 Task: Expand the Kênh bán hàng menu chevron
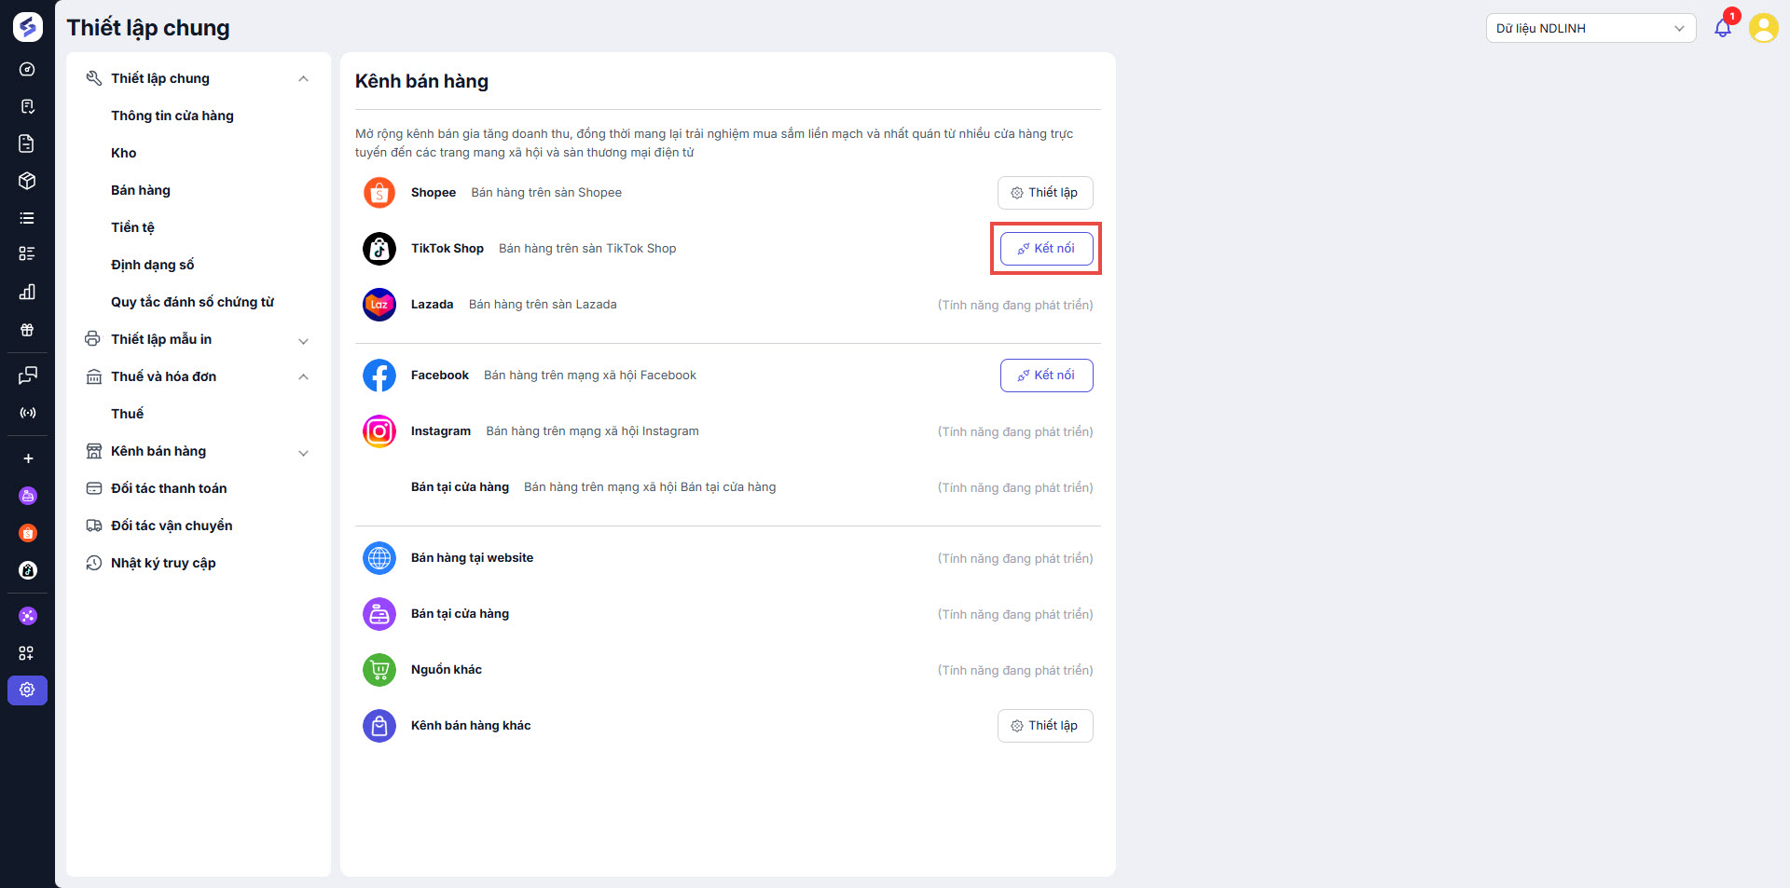(303, 453)
